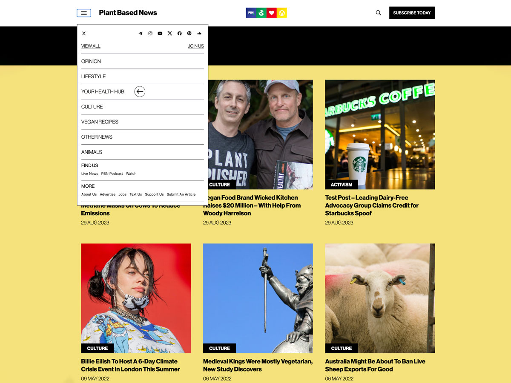This screenshot has width=511, height=383.
Task: Toggle the hamburger menu button
Action: pyautogui.click(x=84, y=13)
